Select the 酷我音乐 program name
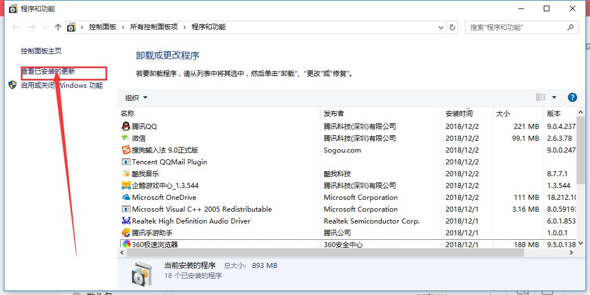Viewport: 590px width, 295px height. pos(146,173)
